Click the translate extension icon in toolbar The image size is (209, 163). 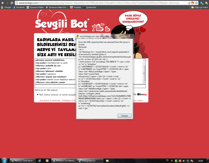click(202, 3)
